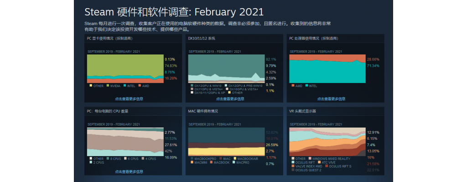Click the 26.59% value in Mac hardware chart
This screenshot has width=467, height=182.
(272, 145)
